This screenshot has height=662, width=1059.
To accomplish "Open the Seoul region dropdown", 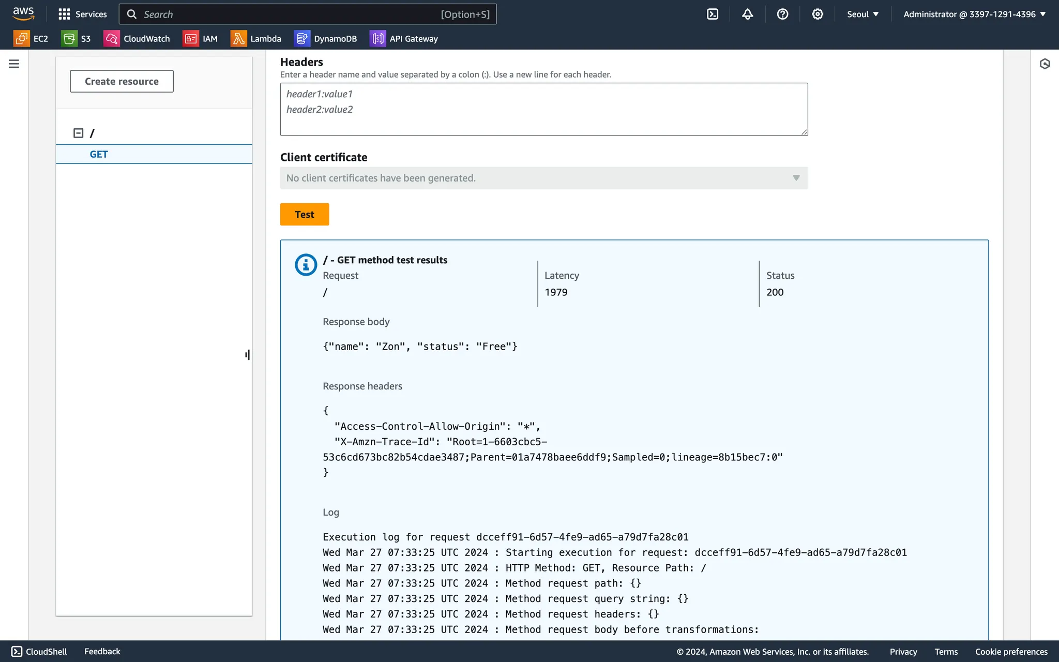I will 863,14.
